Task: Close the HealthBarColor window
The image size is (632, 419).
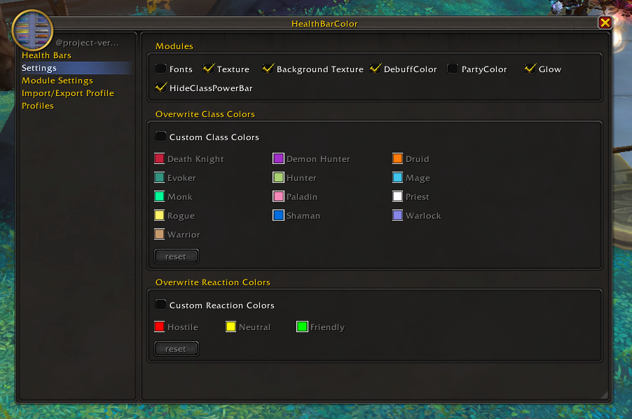Action: pyautogui.click(x=605, y=23)
